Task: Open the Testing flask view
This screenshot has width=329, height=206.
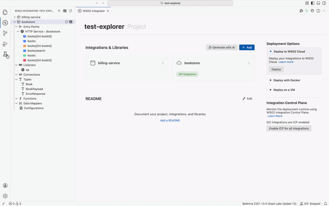Action: pos(5,54)
